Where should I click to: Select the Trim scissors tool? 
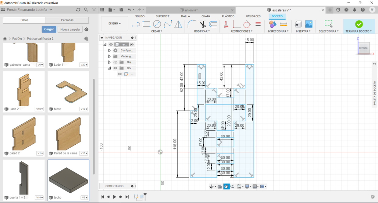[x=203, y=24]
